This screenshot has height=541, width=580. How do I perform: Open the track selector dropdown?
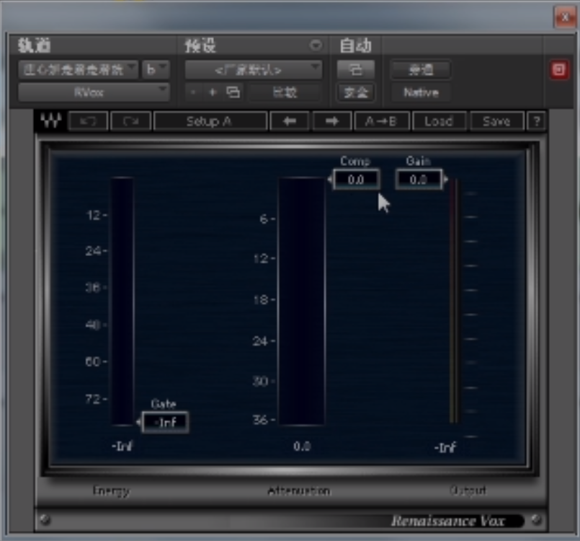click(78, 70)
